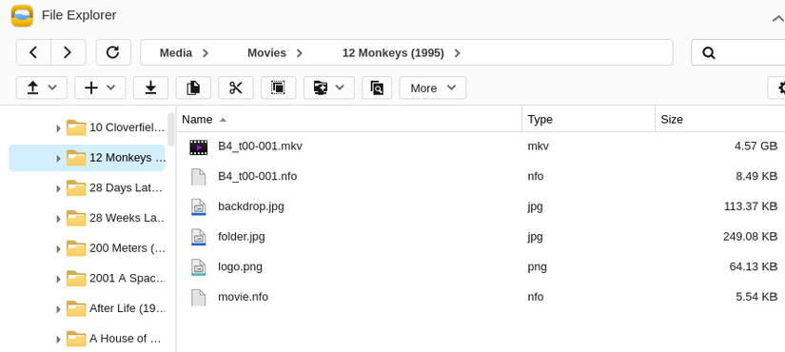
Task: Click the image icon of folder.jpg
Action: pos(199,237)
